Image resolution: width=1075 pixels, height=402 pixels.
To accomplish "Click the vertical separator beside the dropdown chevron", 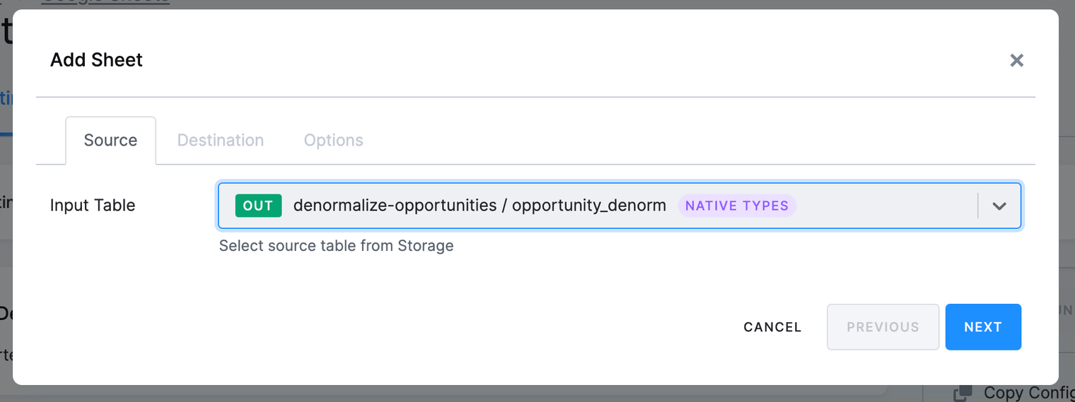I will pyautogui.click(x=978, y=206).
